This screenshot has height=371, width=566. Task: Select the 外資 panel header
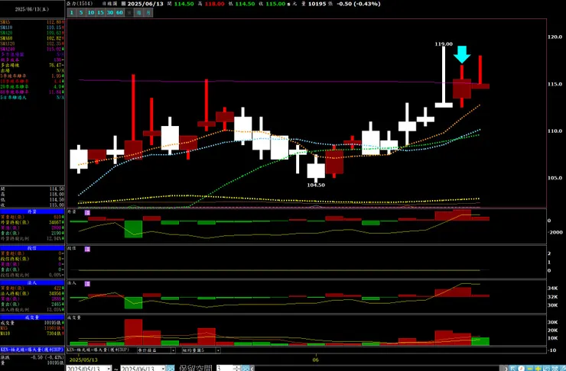[x=32, y=211]
